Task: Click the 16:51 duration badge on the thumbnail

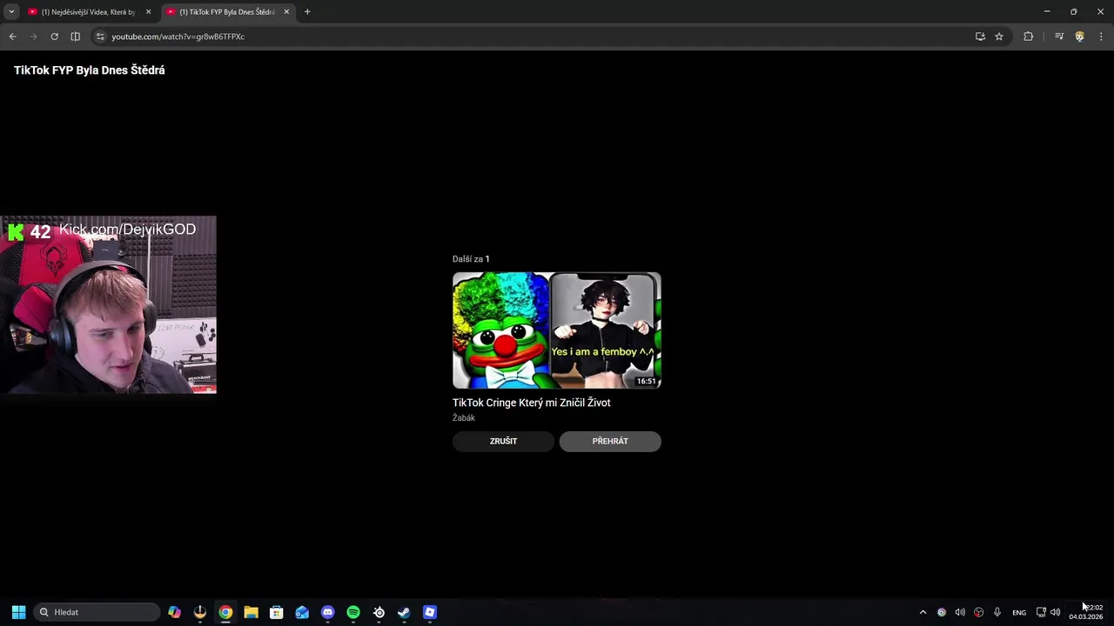Action: tap(646, 381)
